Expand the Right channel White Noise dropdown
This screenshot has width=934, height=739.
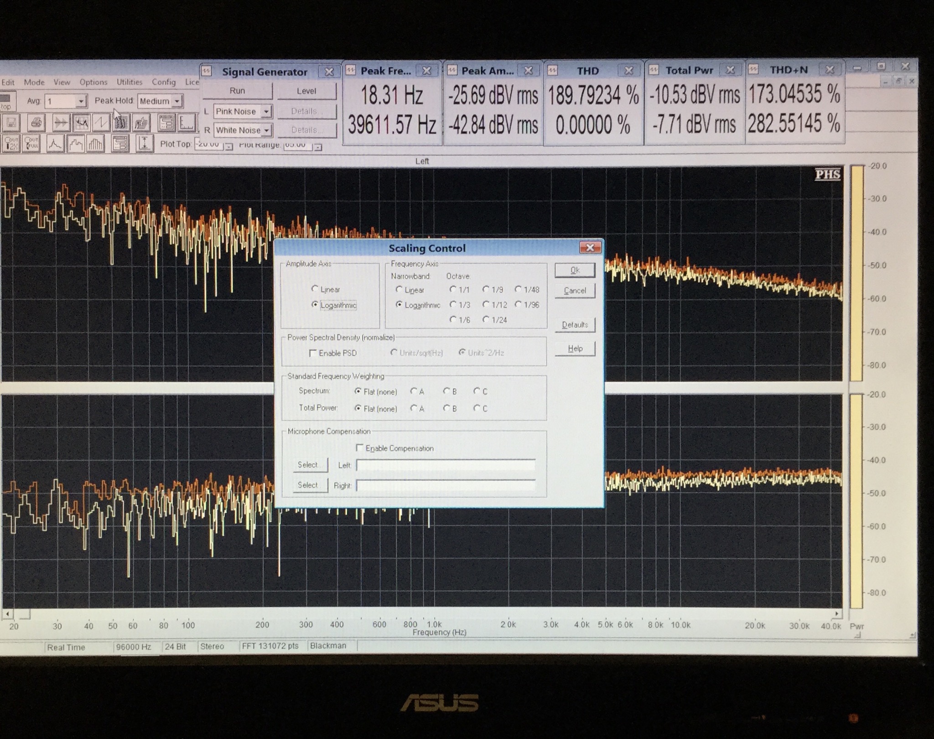click(x=266, y=130)
